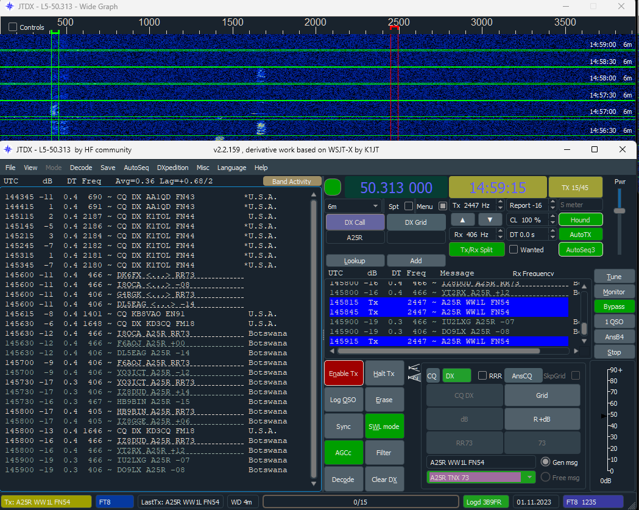Screen dimensions: 639x510
Task: Click the up arrow Tx frequency button
Action: pos(462,220)
